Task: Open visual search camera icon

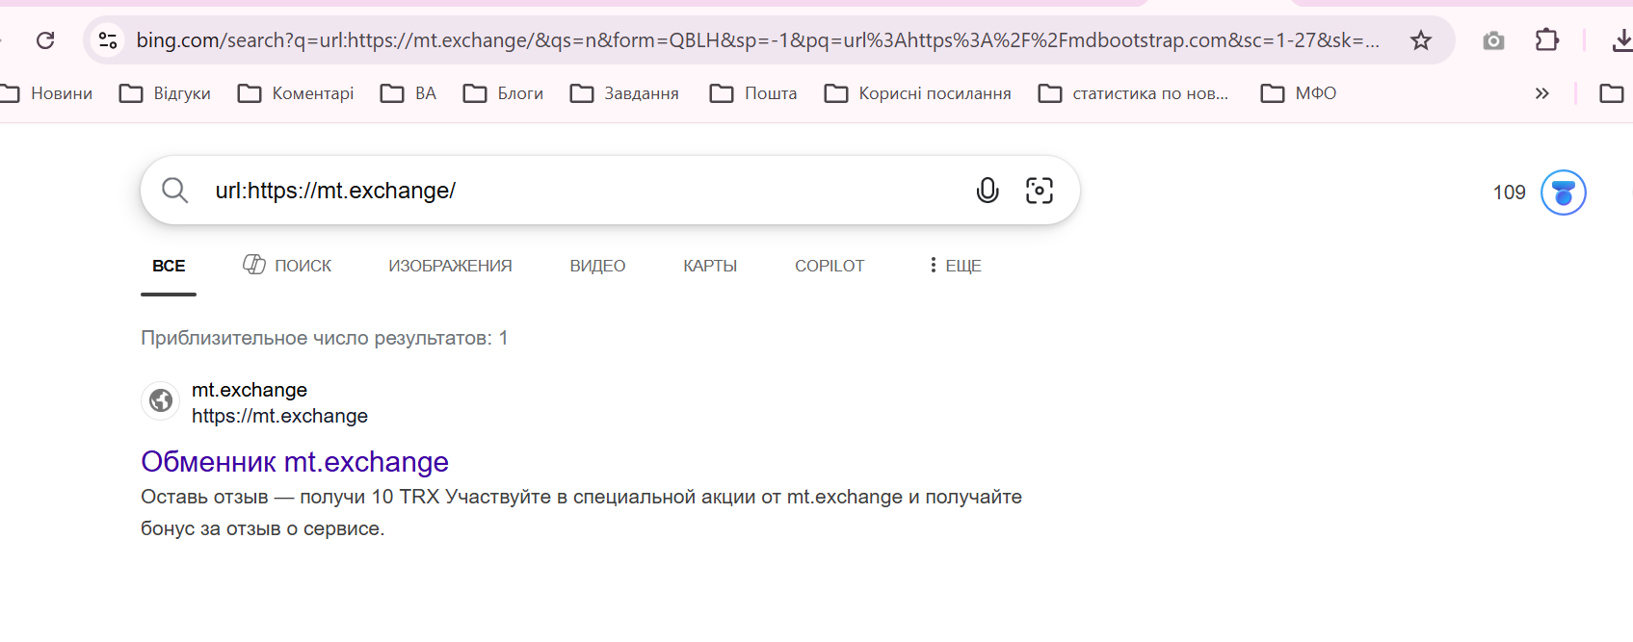Action: tap(1040, 191)
